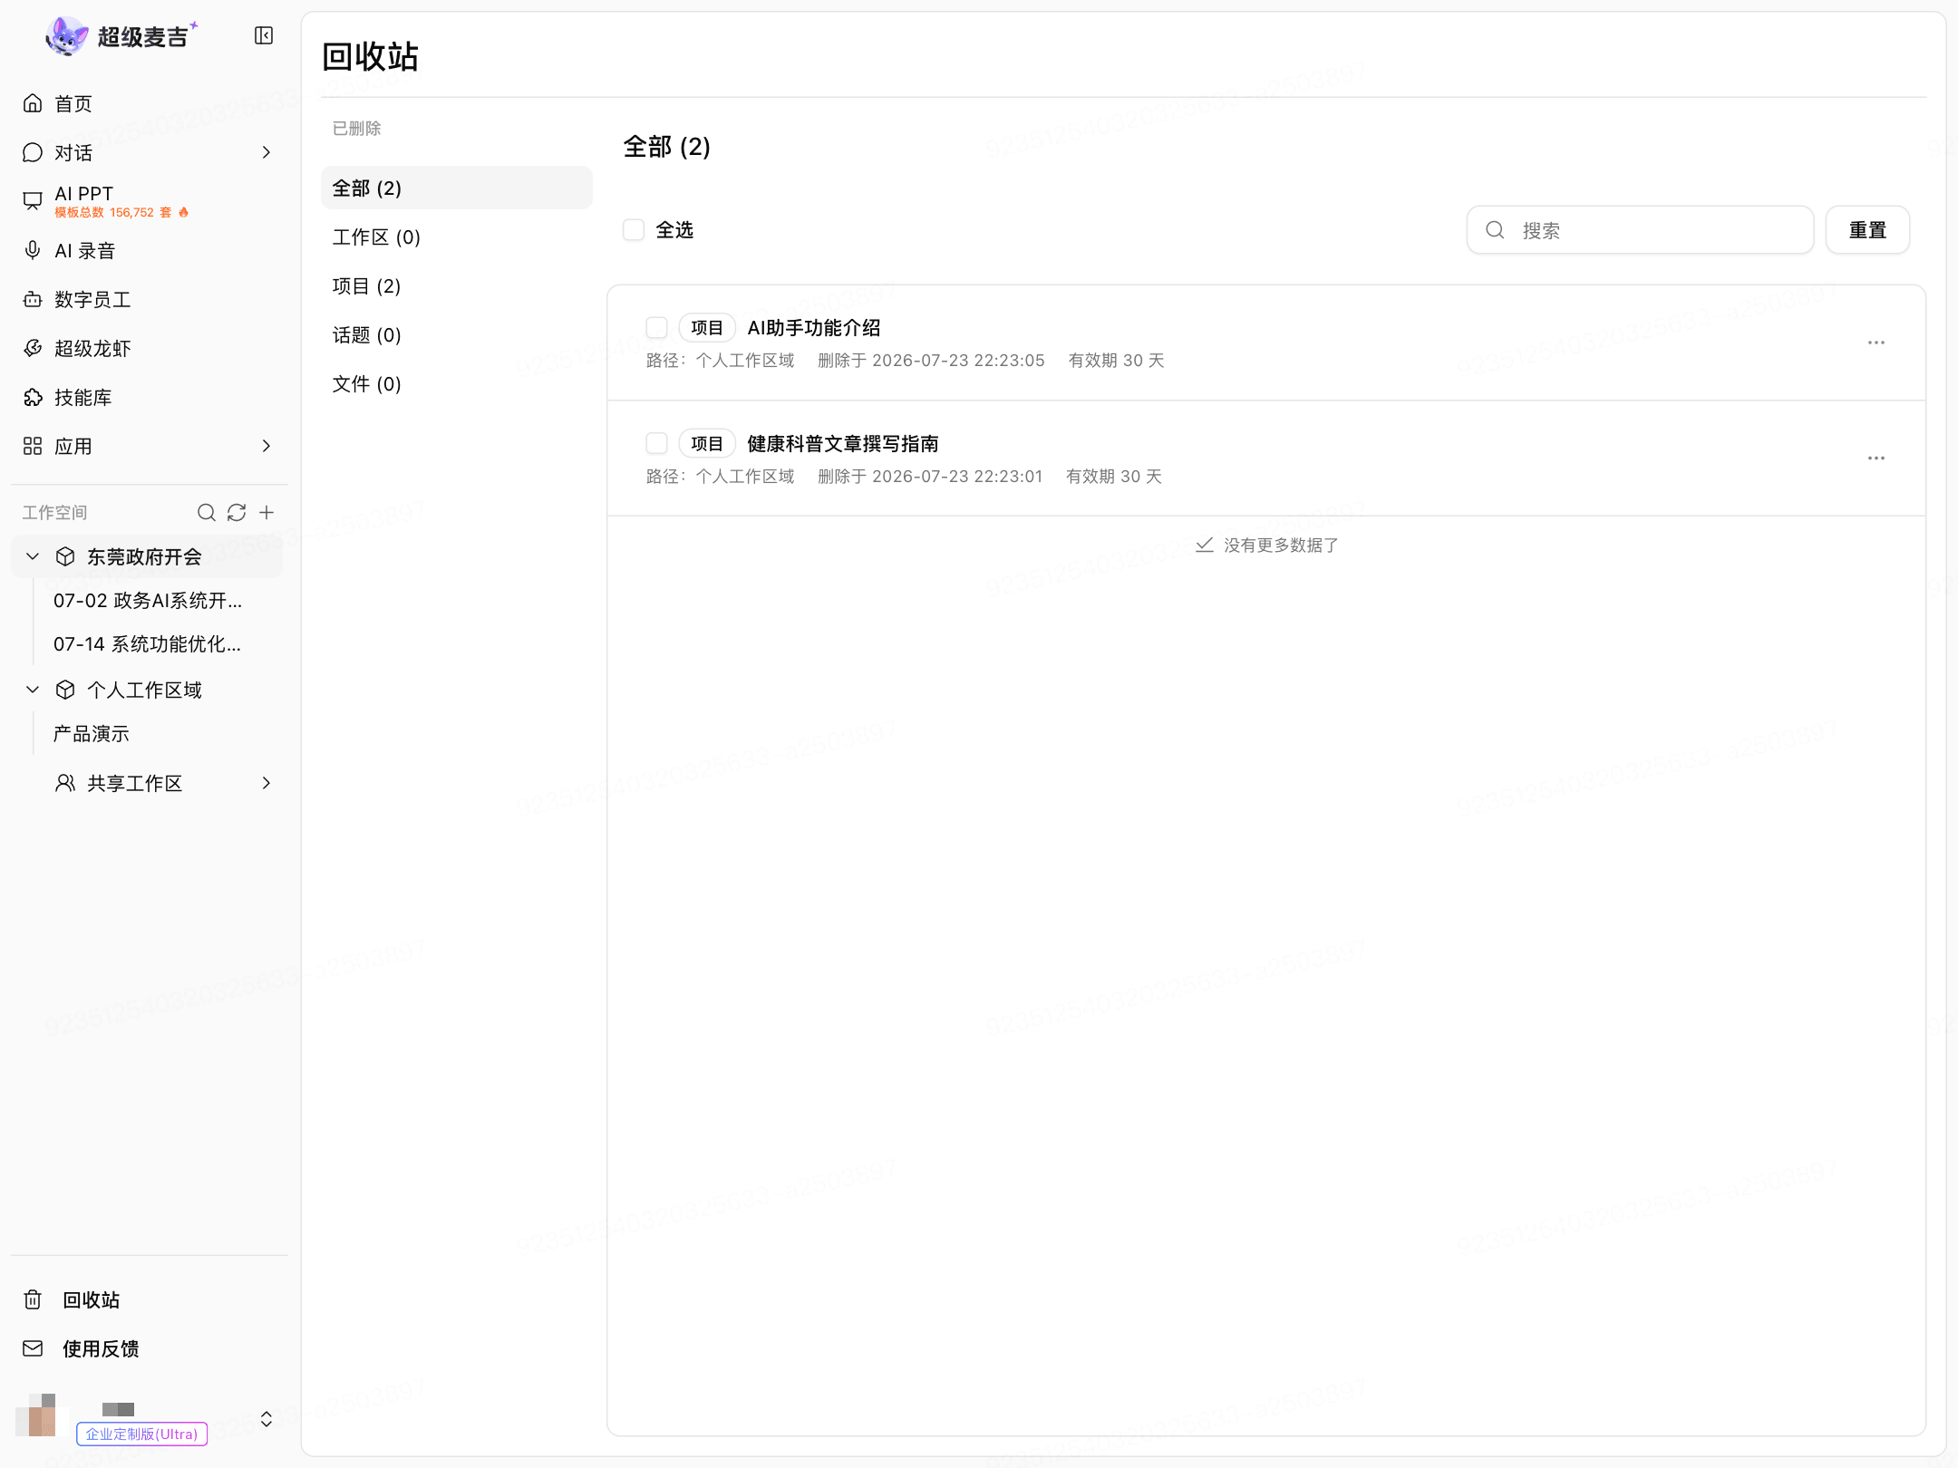Click into the 搜索 input field
Screen dimensions: 1958x1468
coord(1640,230)
